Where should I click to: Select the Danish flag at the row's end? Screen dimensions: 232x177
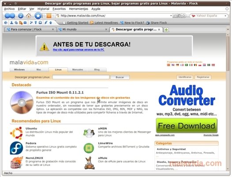[213, 65]
